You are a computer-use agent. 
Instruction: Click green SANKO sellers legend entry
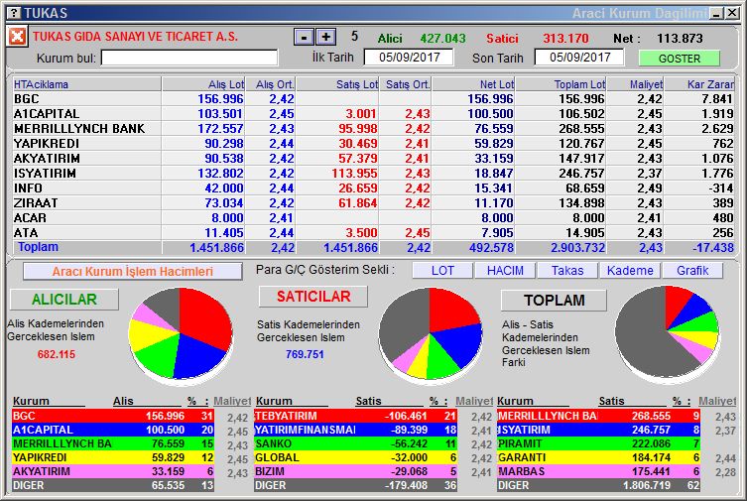tap(355, 443)
